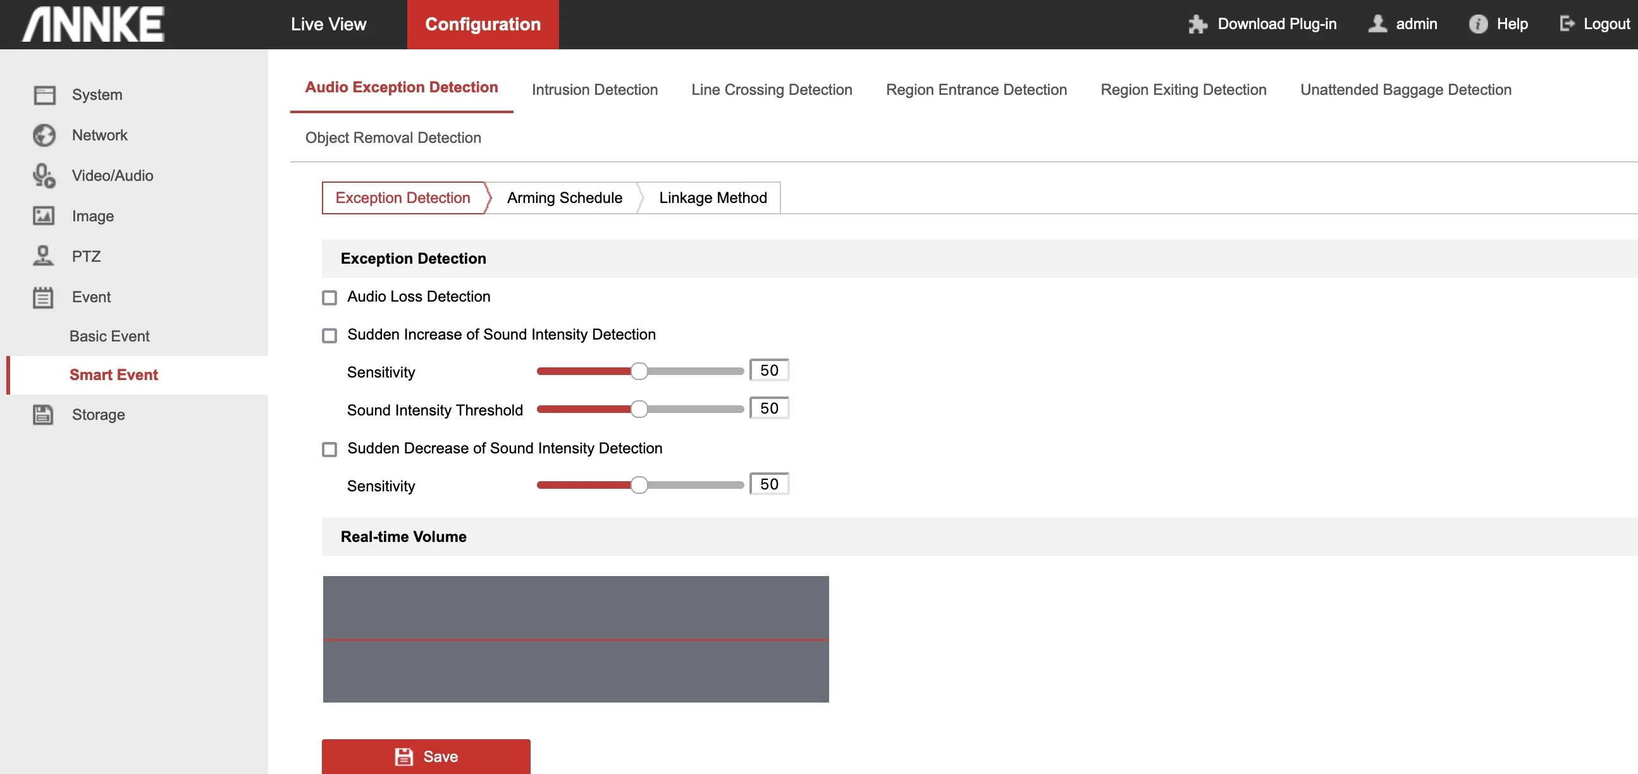The height and width of the screenshot is (774, 1638).
Task: Enable Audio Loss Detection checkbox
Action: [329, 298]
